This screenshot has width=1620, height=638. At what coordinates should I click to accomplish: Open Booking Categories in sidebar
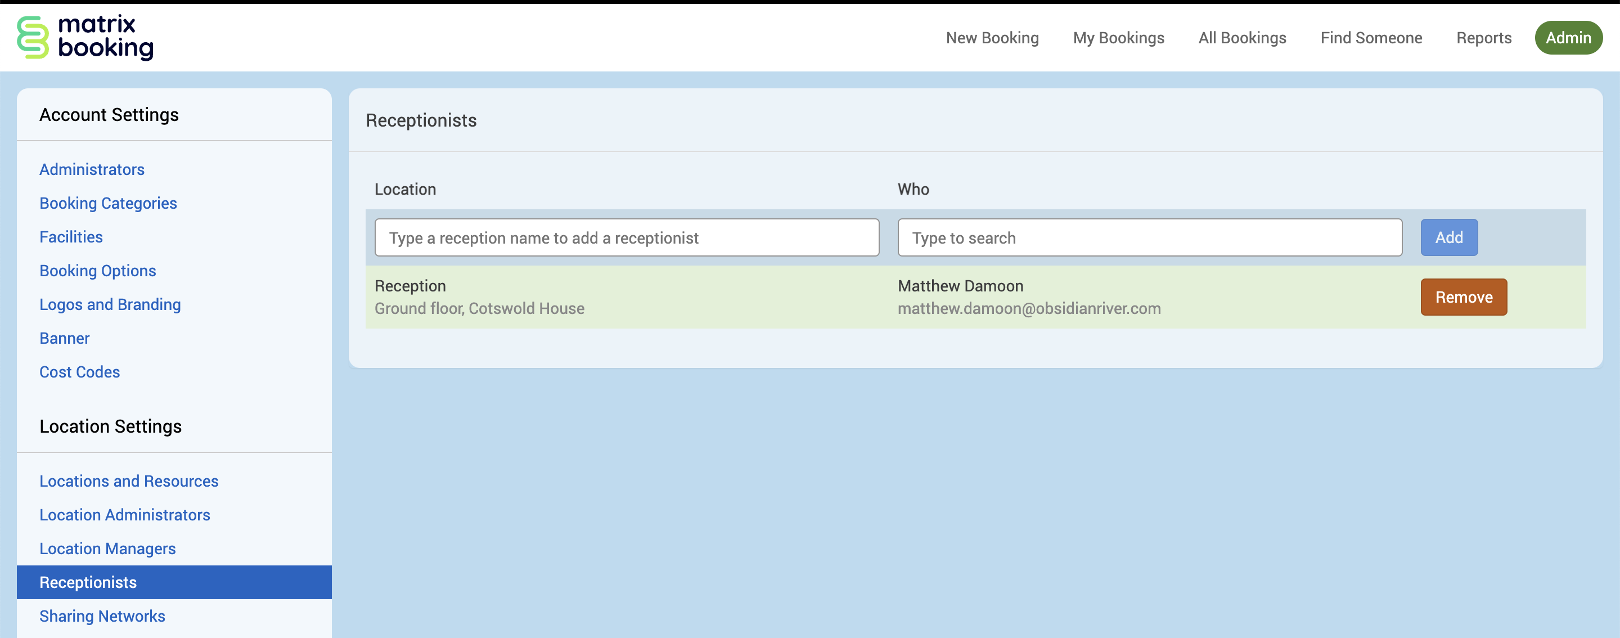coord(108,203)
